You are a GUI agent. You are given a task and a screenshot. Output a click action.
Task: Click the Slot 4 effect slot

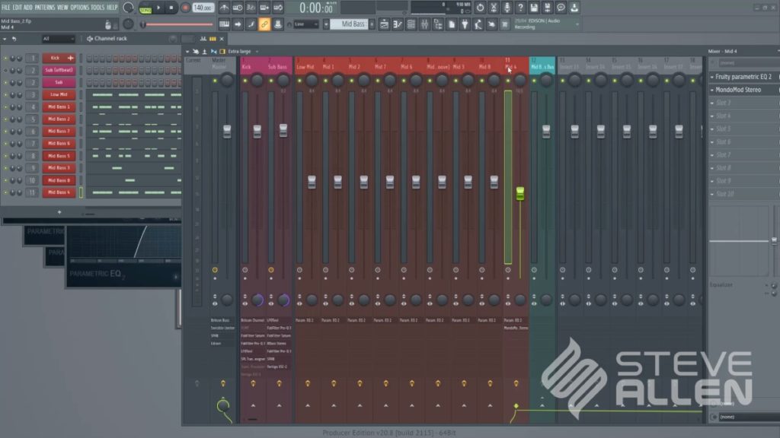pos(743,116)
